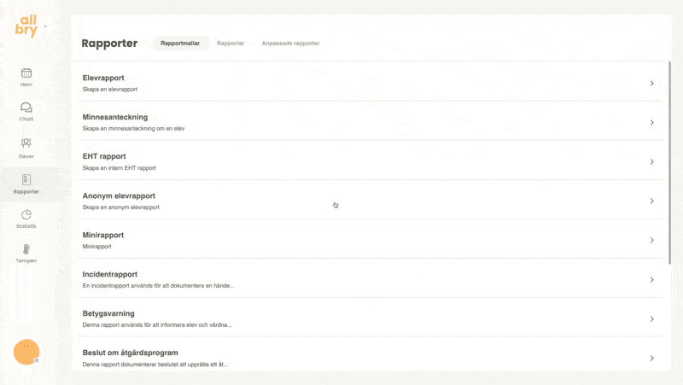Expand the EHT rapport row chevron
The height and width of the screenshot is (385, 683).
pyautogui.click(x=651, y=162)
